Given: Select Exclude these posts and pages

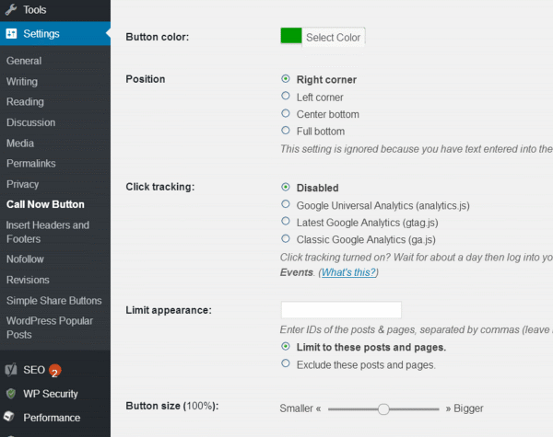Looking at the screenshot, I should (x=286, y=364).
